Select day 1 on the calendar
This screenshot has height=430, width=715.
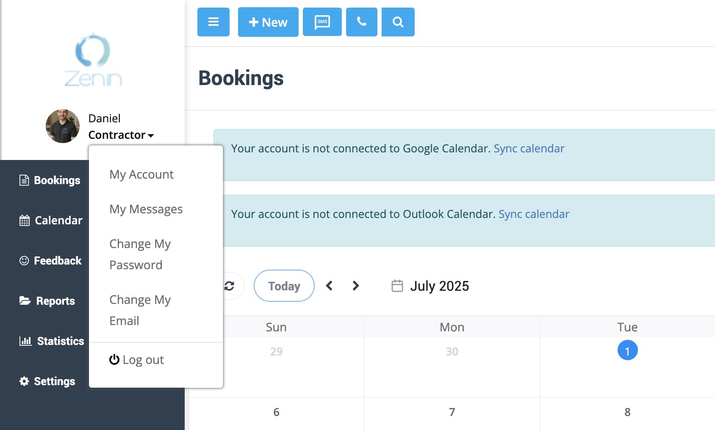click(626, 350)
